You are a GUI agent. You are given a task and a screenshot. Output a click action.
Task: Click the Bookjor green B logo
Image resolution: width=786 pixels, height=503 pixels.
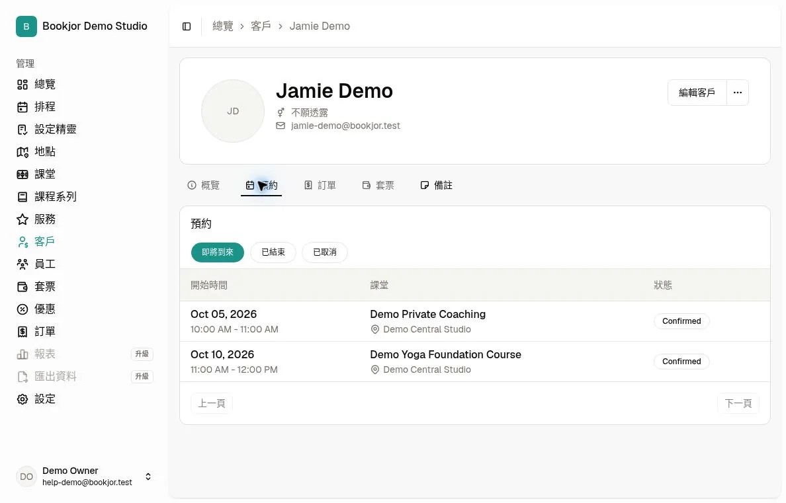point(26,26)
